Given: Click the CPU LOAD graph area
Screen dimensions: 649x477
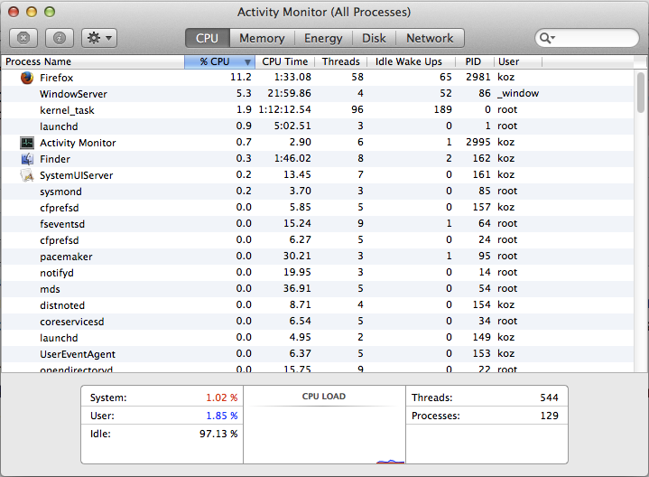Looking at the screenshot, I should pos(324,425).
